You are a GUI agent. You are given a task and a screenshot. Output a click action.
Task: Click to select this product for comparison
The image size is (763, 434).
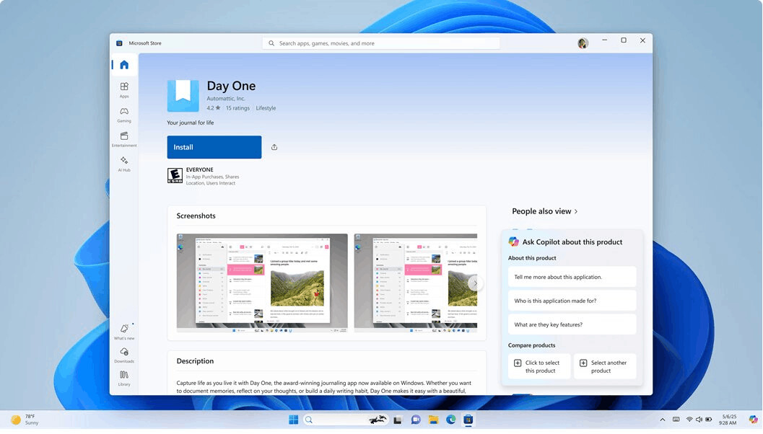point(539,366)
